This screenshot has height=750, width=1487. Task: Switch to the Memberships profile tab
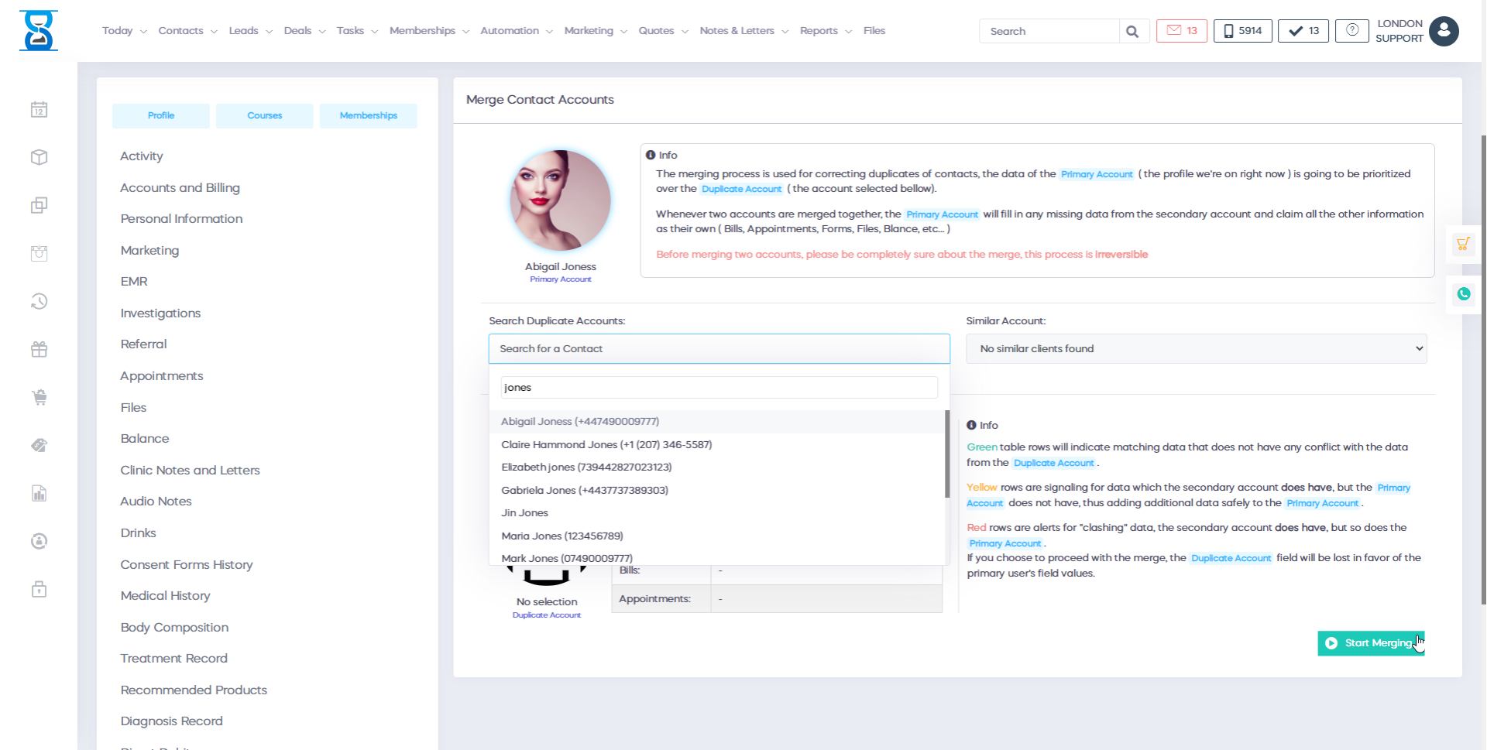pos(368,115)
